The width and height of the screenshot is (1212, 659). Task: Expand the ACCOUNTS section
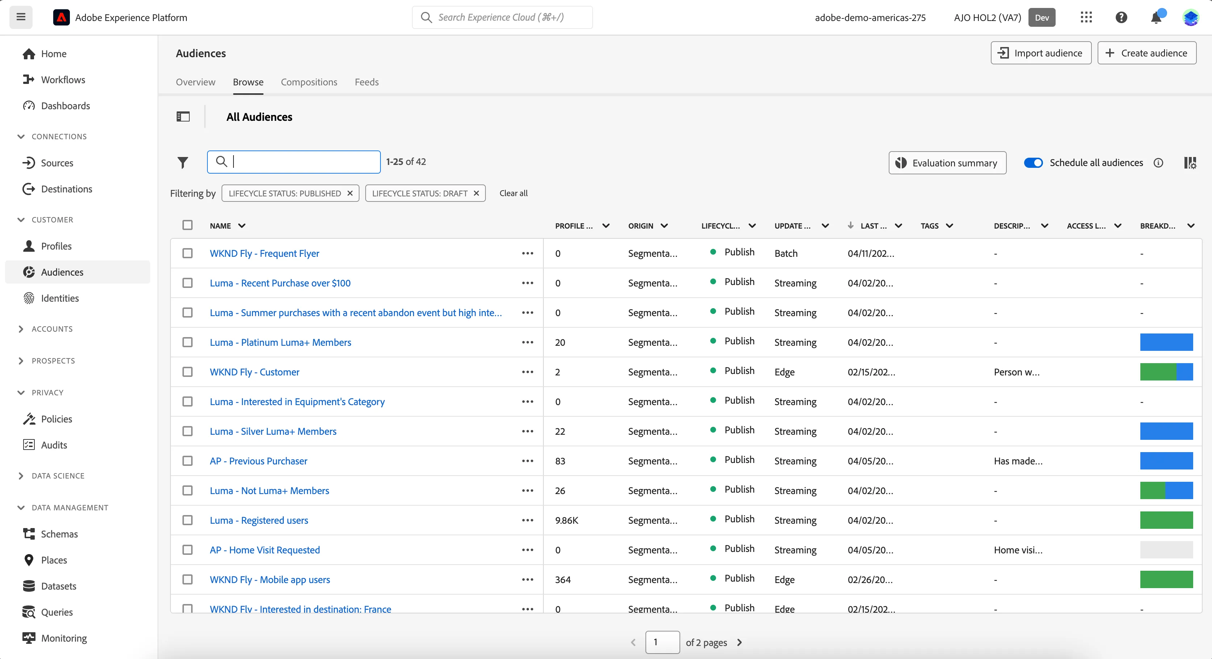pos(21,329)
